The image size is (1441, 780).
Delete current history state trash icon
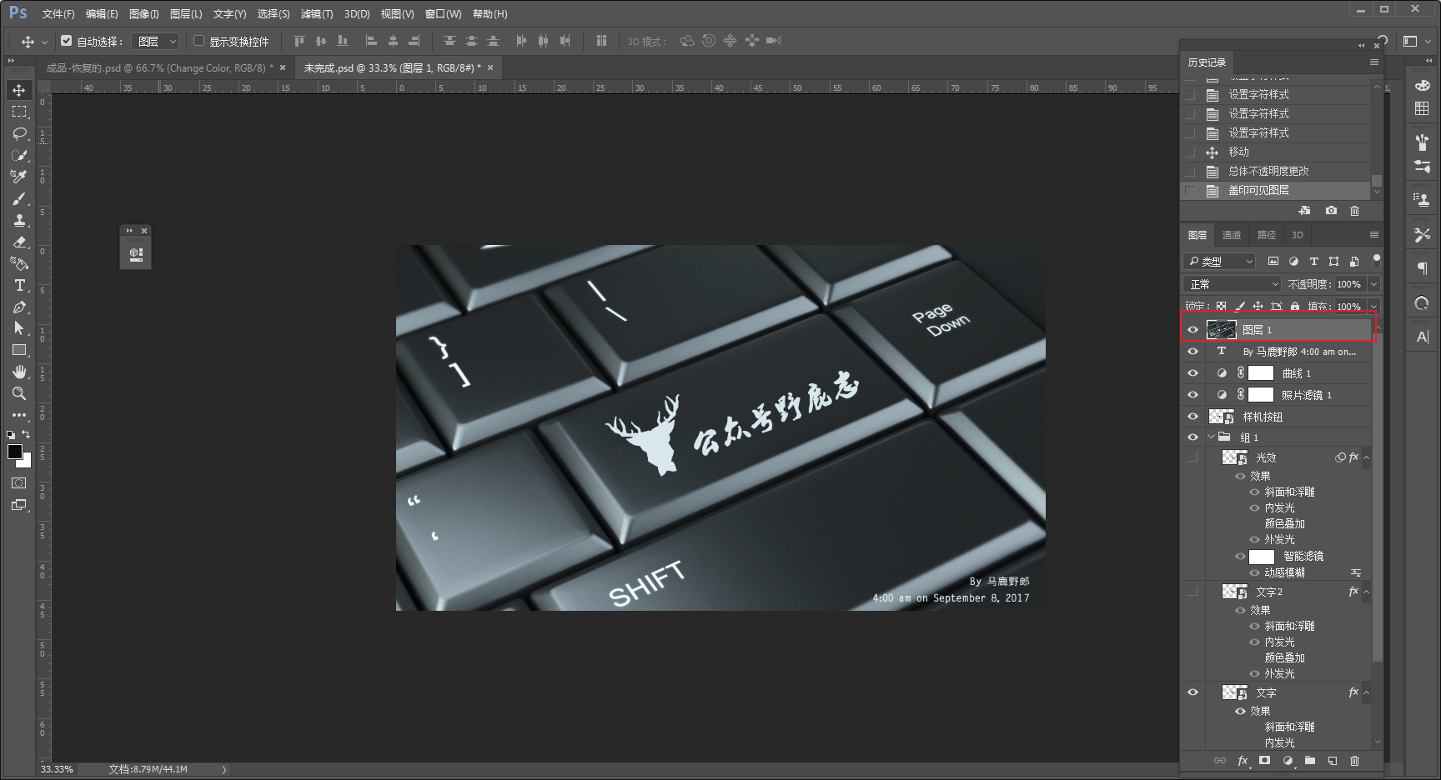1354,211
